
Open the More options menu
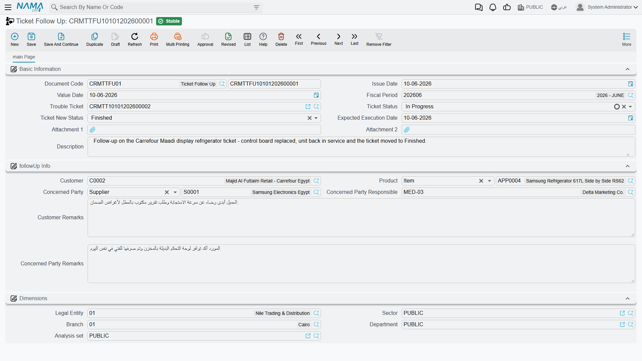point(627,39)
